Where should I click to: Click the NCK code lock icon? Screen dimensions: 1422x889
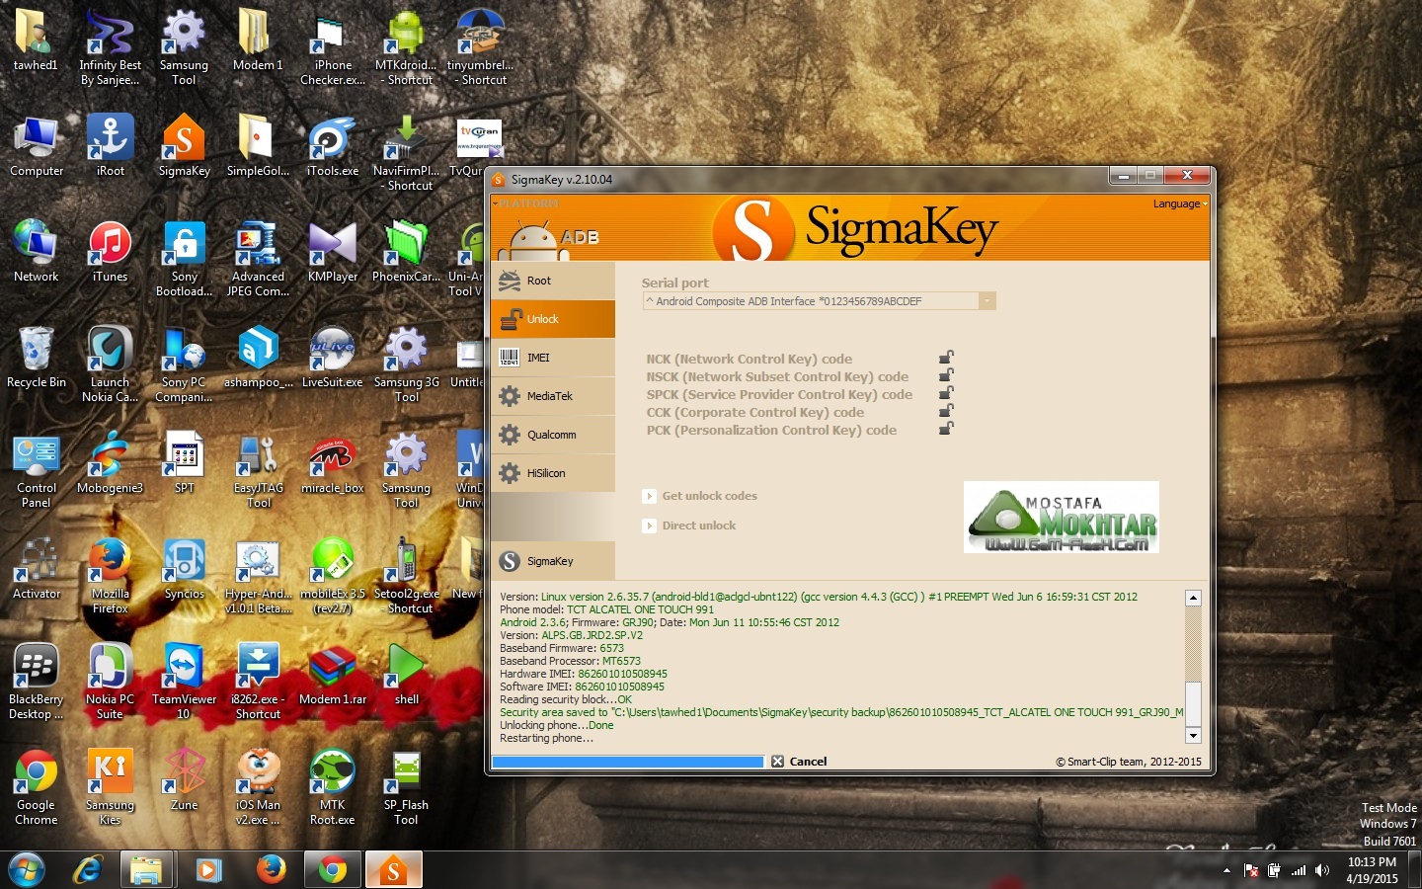coord(946,358)
